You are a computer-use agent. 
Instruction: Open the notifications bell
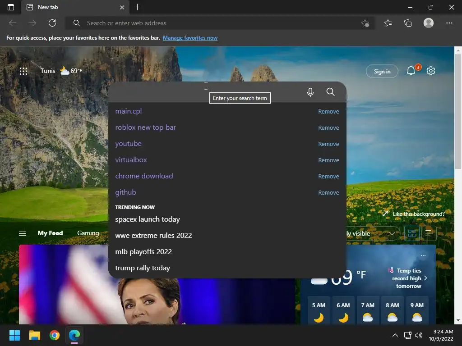click(411, 71)
